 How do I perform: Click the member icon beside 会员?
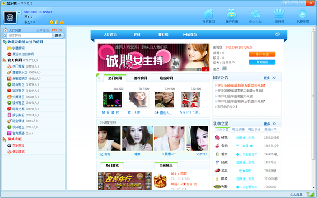pos(225,68)
